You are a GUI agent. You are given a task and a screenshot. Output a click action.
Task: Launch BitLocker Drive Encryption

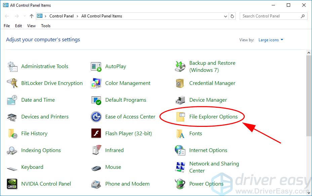tap(52, 83)
